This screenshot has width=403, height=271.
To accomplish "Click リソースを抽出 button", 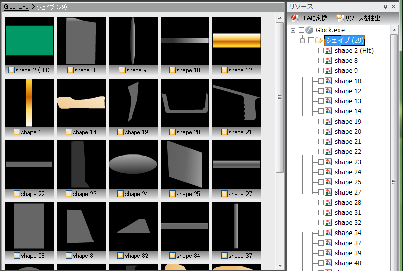I will [359, 18].
